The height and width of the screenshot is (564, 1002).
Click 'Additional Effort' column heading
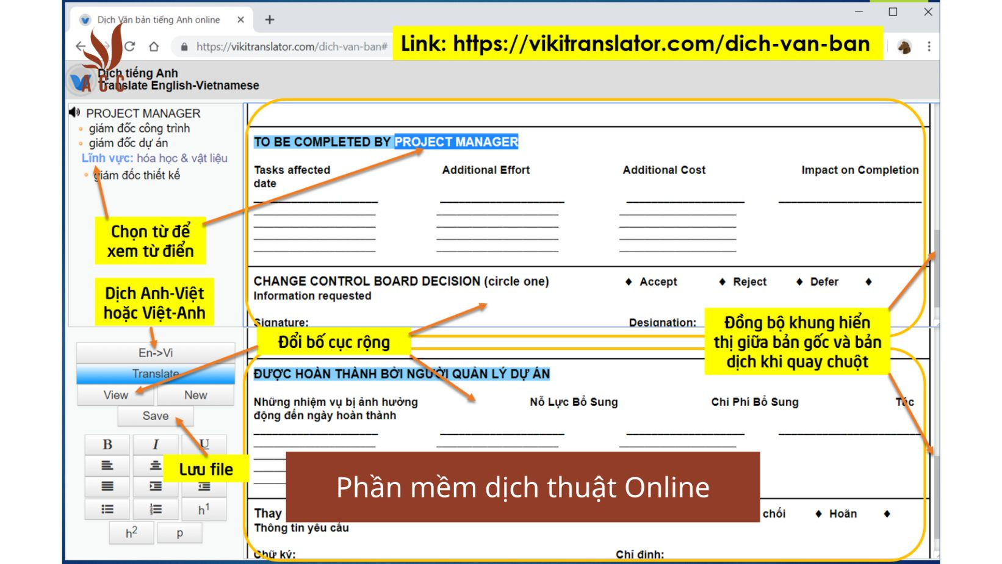(486, 170)
